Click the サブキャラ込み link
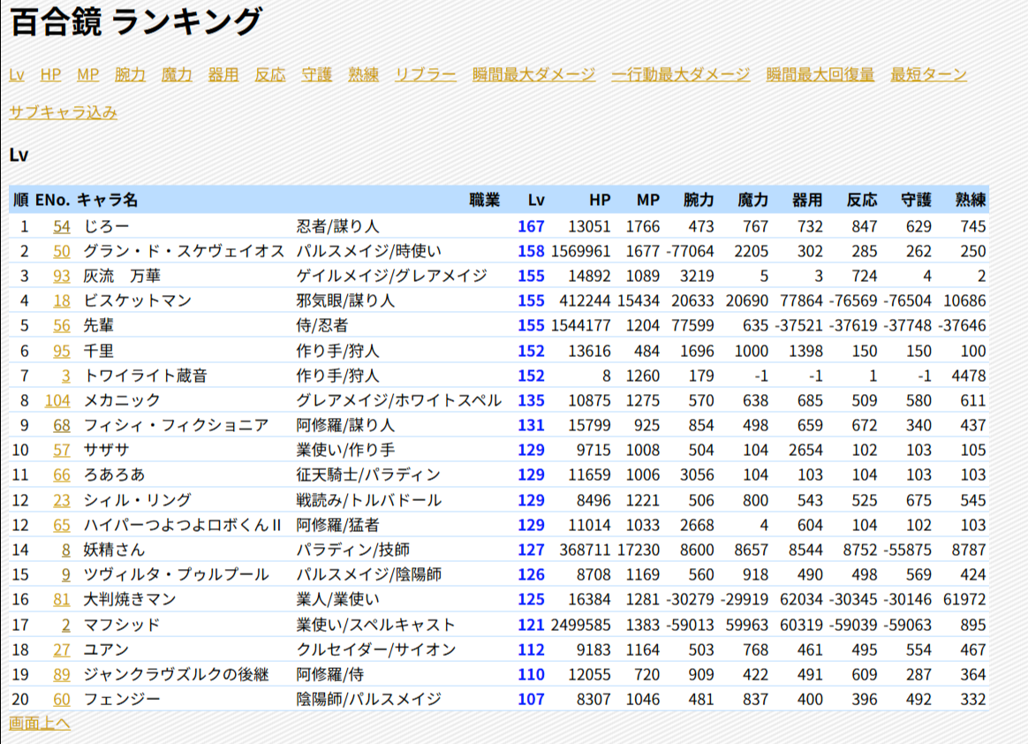 (x=64, y=112)
